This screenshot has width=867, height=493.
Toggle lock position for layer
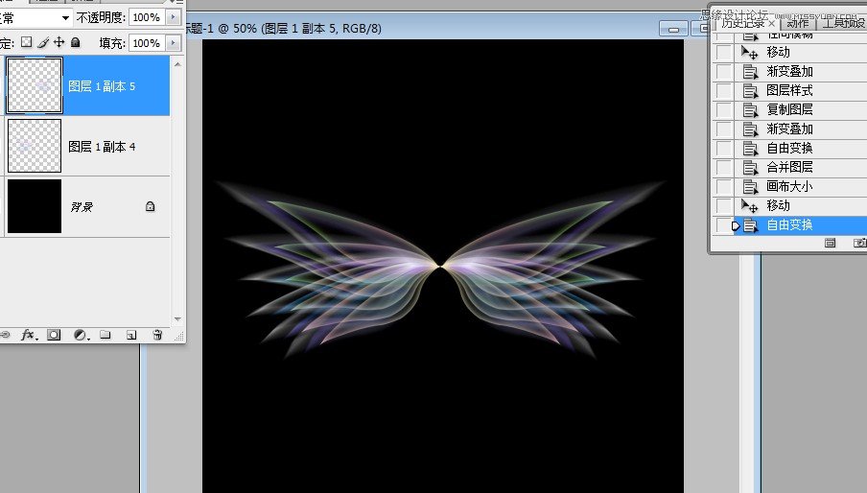pyautogui.click(x=59, y=42)
